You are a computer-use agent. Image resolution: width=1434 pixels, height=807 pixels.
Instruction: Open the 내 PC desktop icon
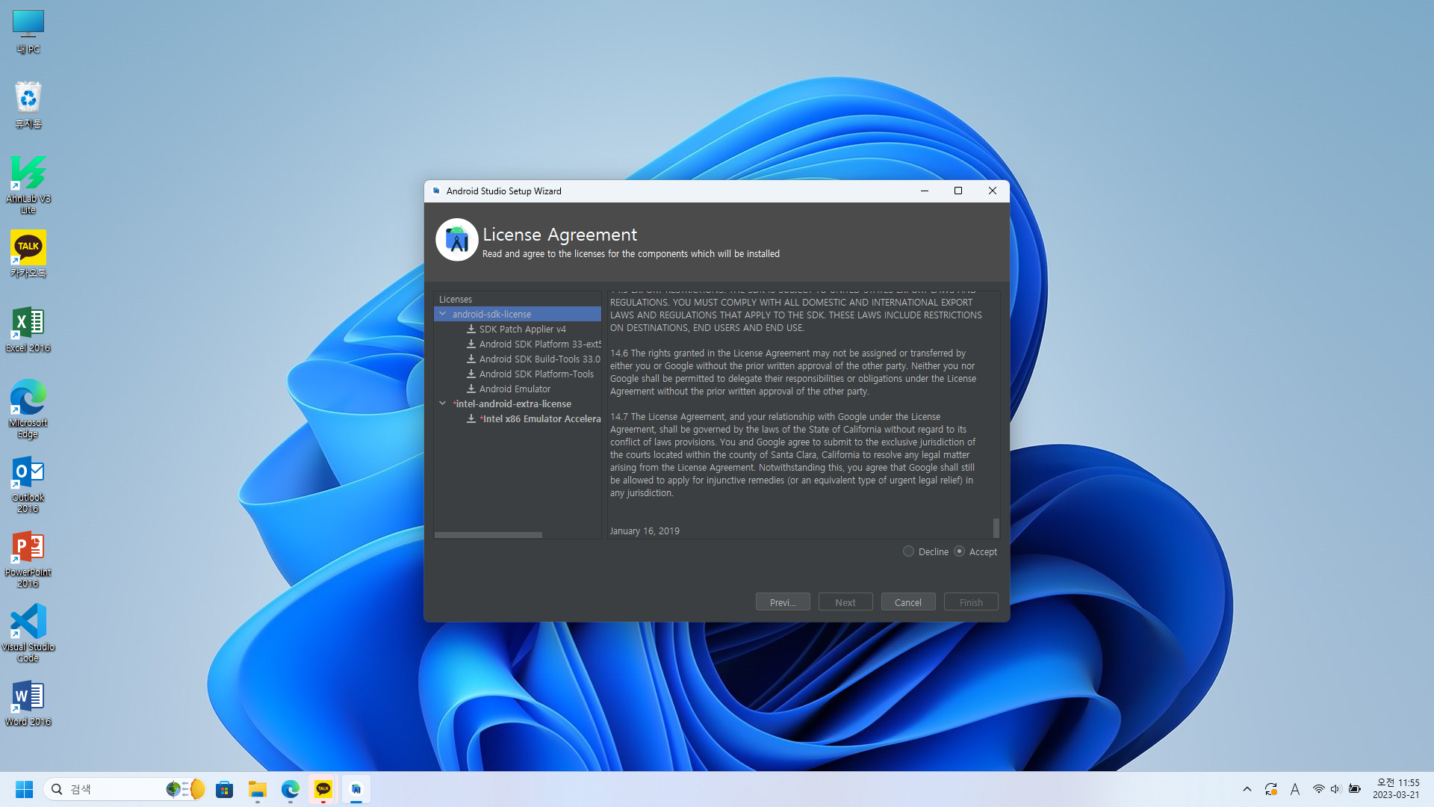point(28,31)
